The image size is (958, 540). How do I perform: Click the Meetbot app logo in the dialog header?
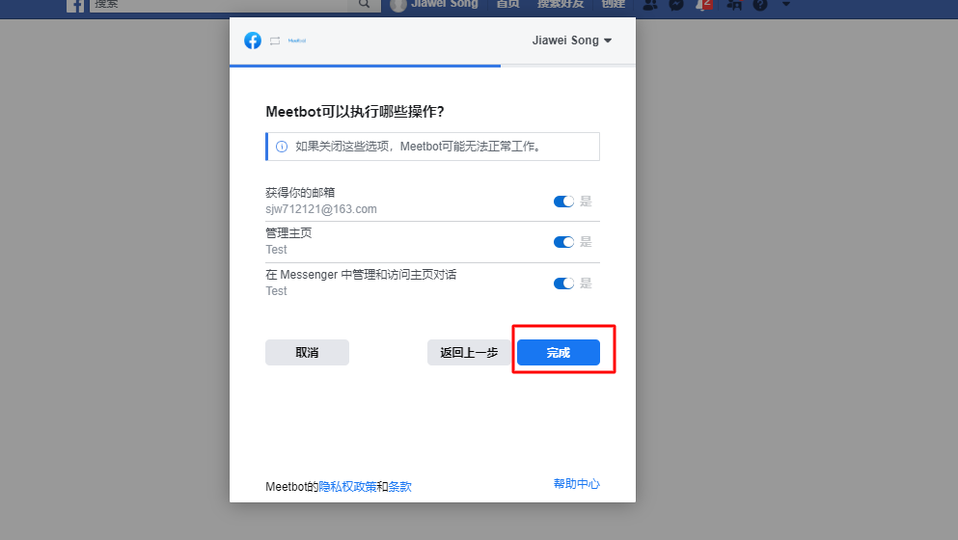coord(297,40)
